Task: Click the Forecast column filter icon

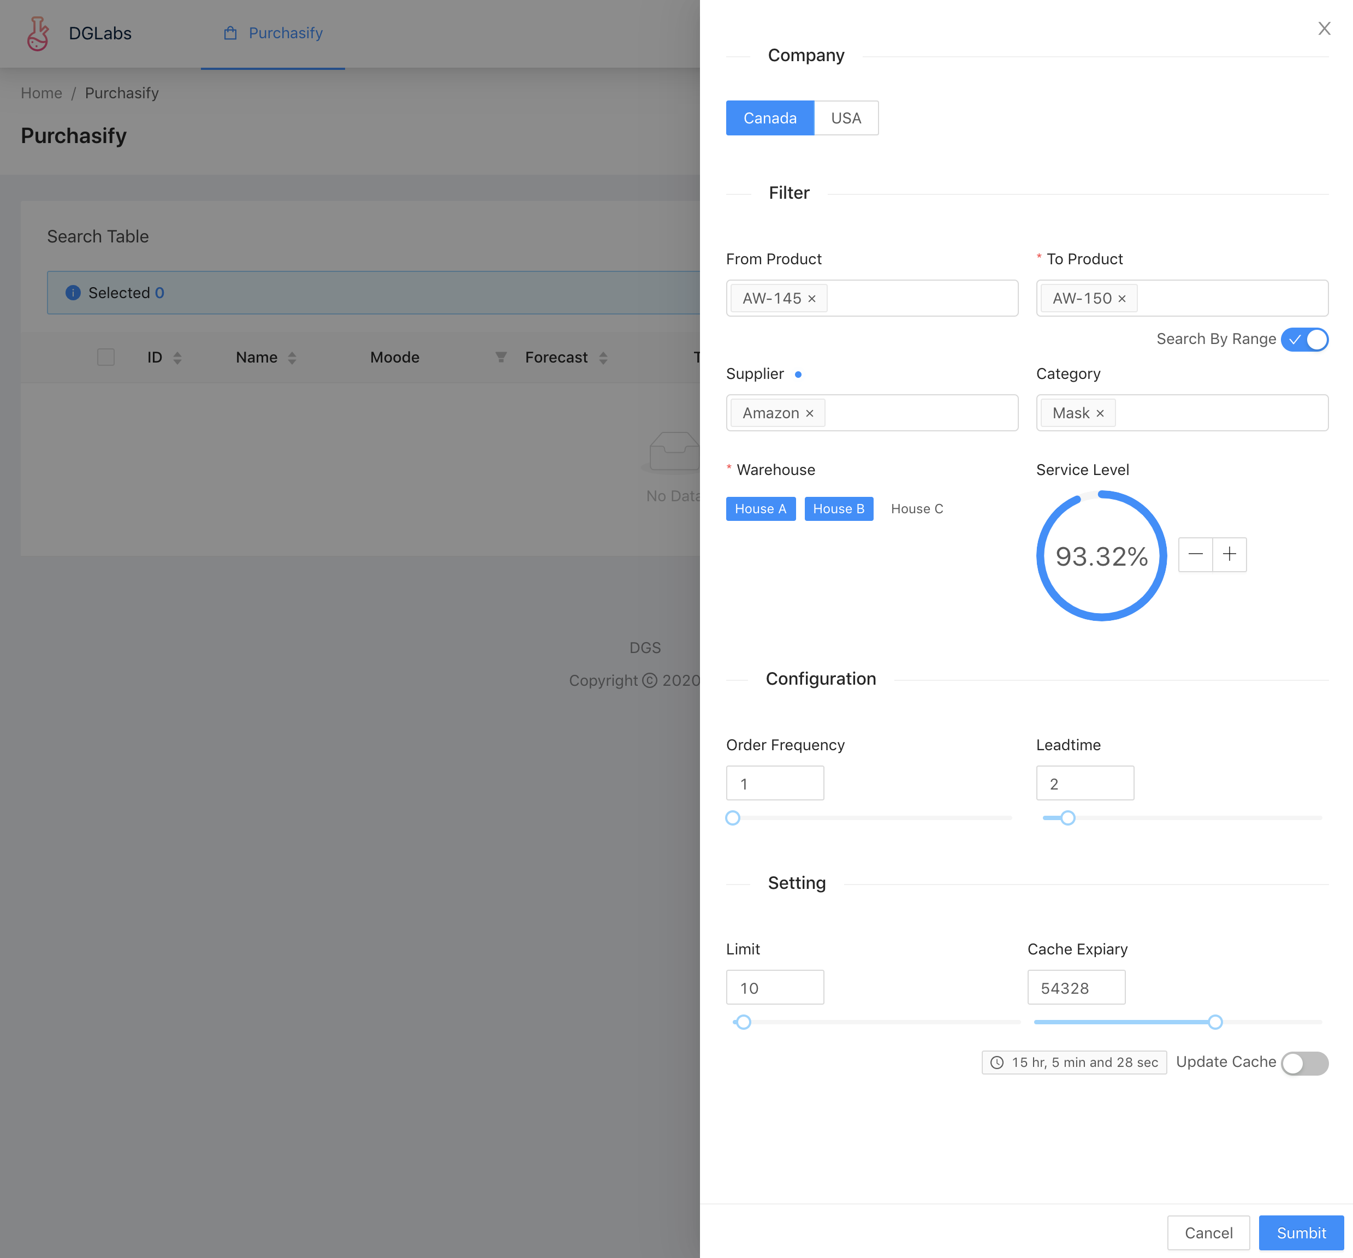Action: [x=501, y=358]
